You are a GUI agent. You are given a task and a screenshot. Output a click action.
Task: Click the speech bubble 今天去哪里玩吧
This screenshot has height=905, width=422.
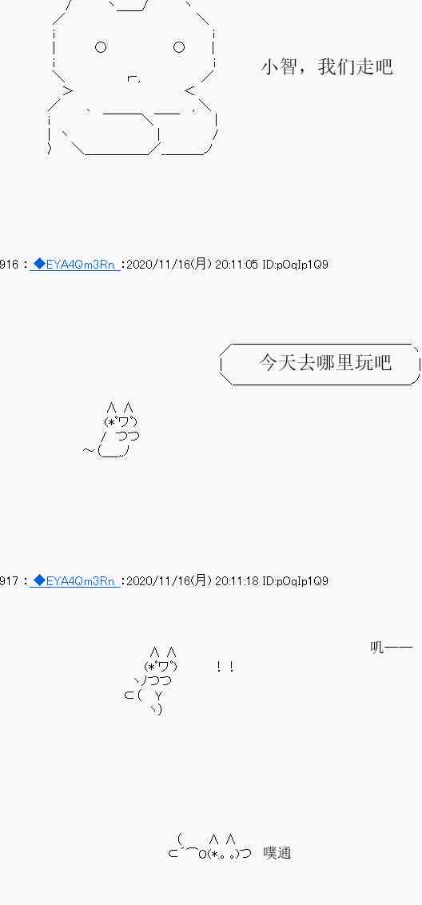[320, 364]
